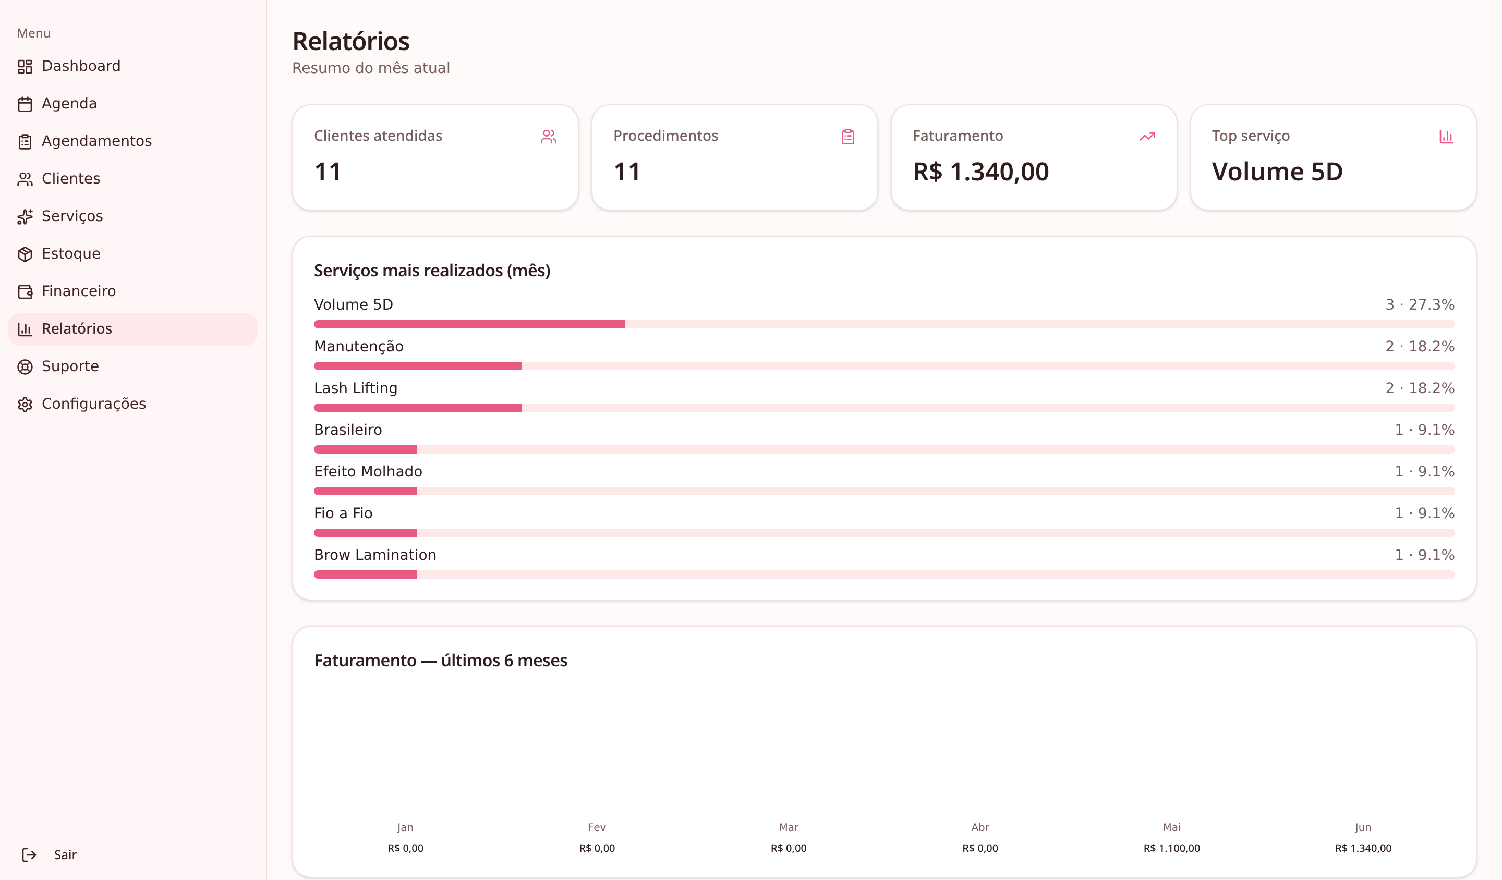Click the Brasileiro service label
This screenshot has height=880, width=1502.
coord(348,430)
